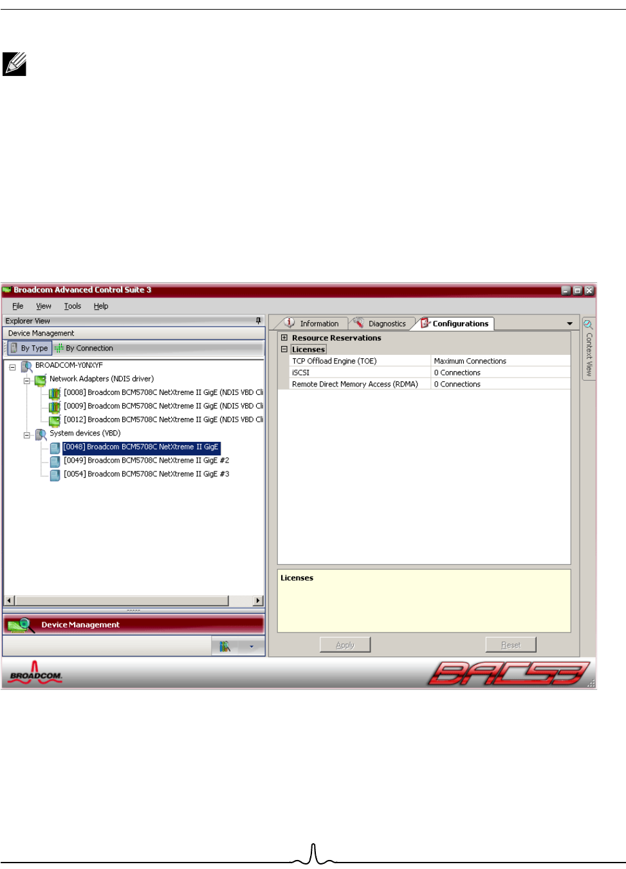This screenshot has height=869, width=626.
Task: Select the Configurations tab
Action: 455,323
